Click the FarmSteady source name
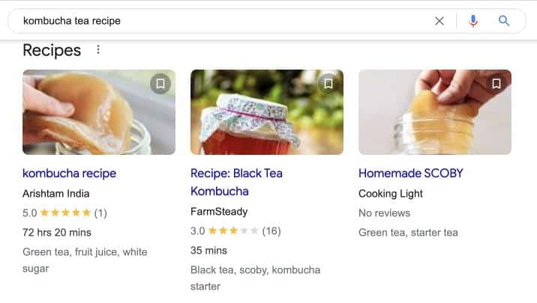 [219, 212]
